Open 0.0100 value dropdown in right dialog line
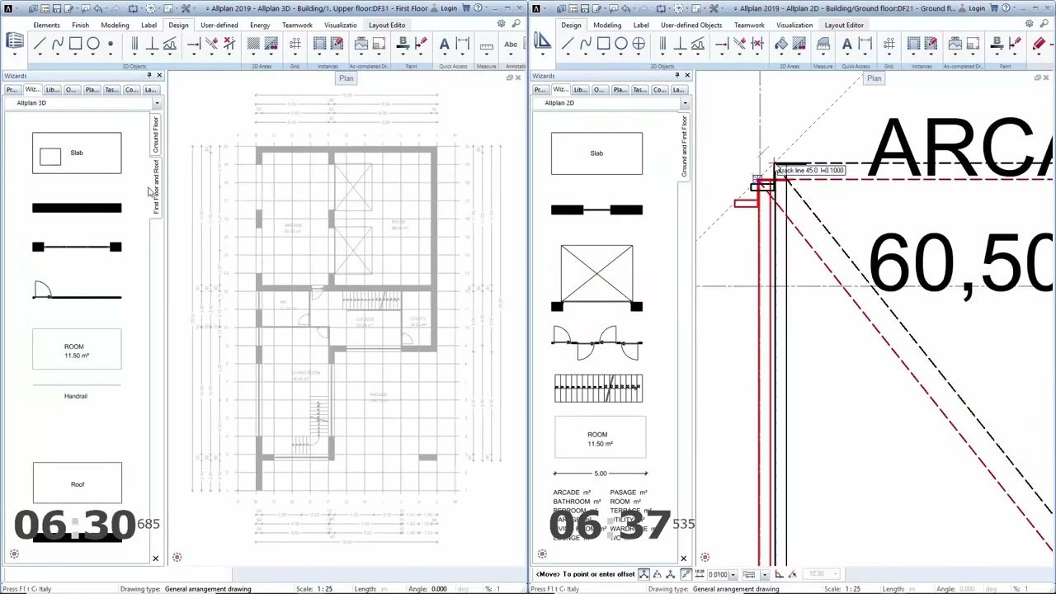Image resolution: width=1056 pixels, height=594 pixels. point(733,574)
